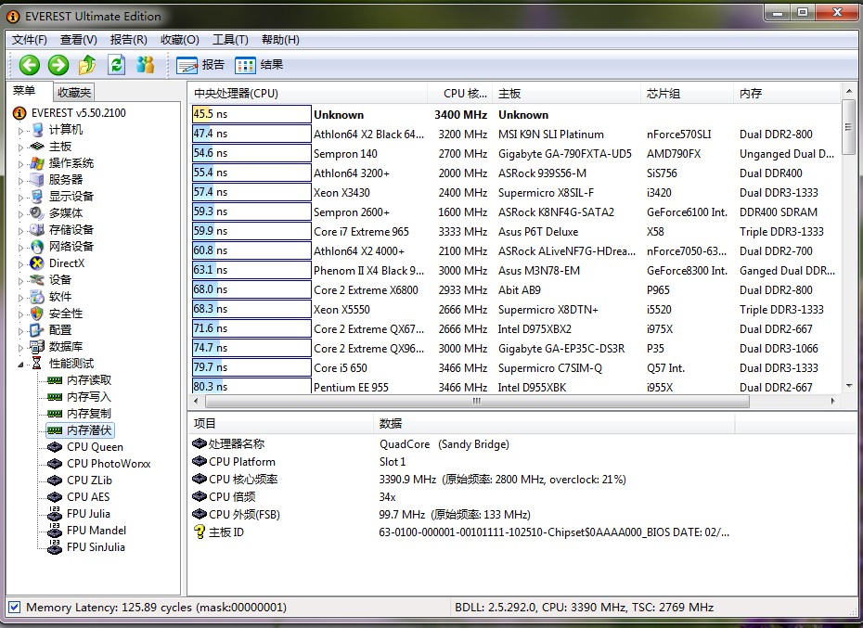Click the EVEREST v5.50.2100 root info icon

coord(19,113)
